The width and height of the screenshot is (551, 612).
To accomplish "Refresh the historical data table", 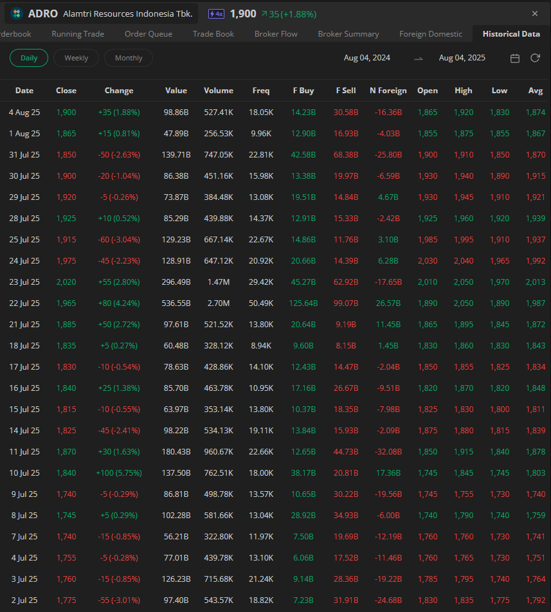I will (535, 58).
